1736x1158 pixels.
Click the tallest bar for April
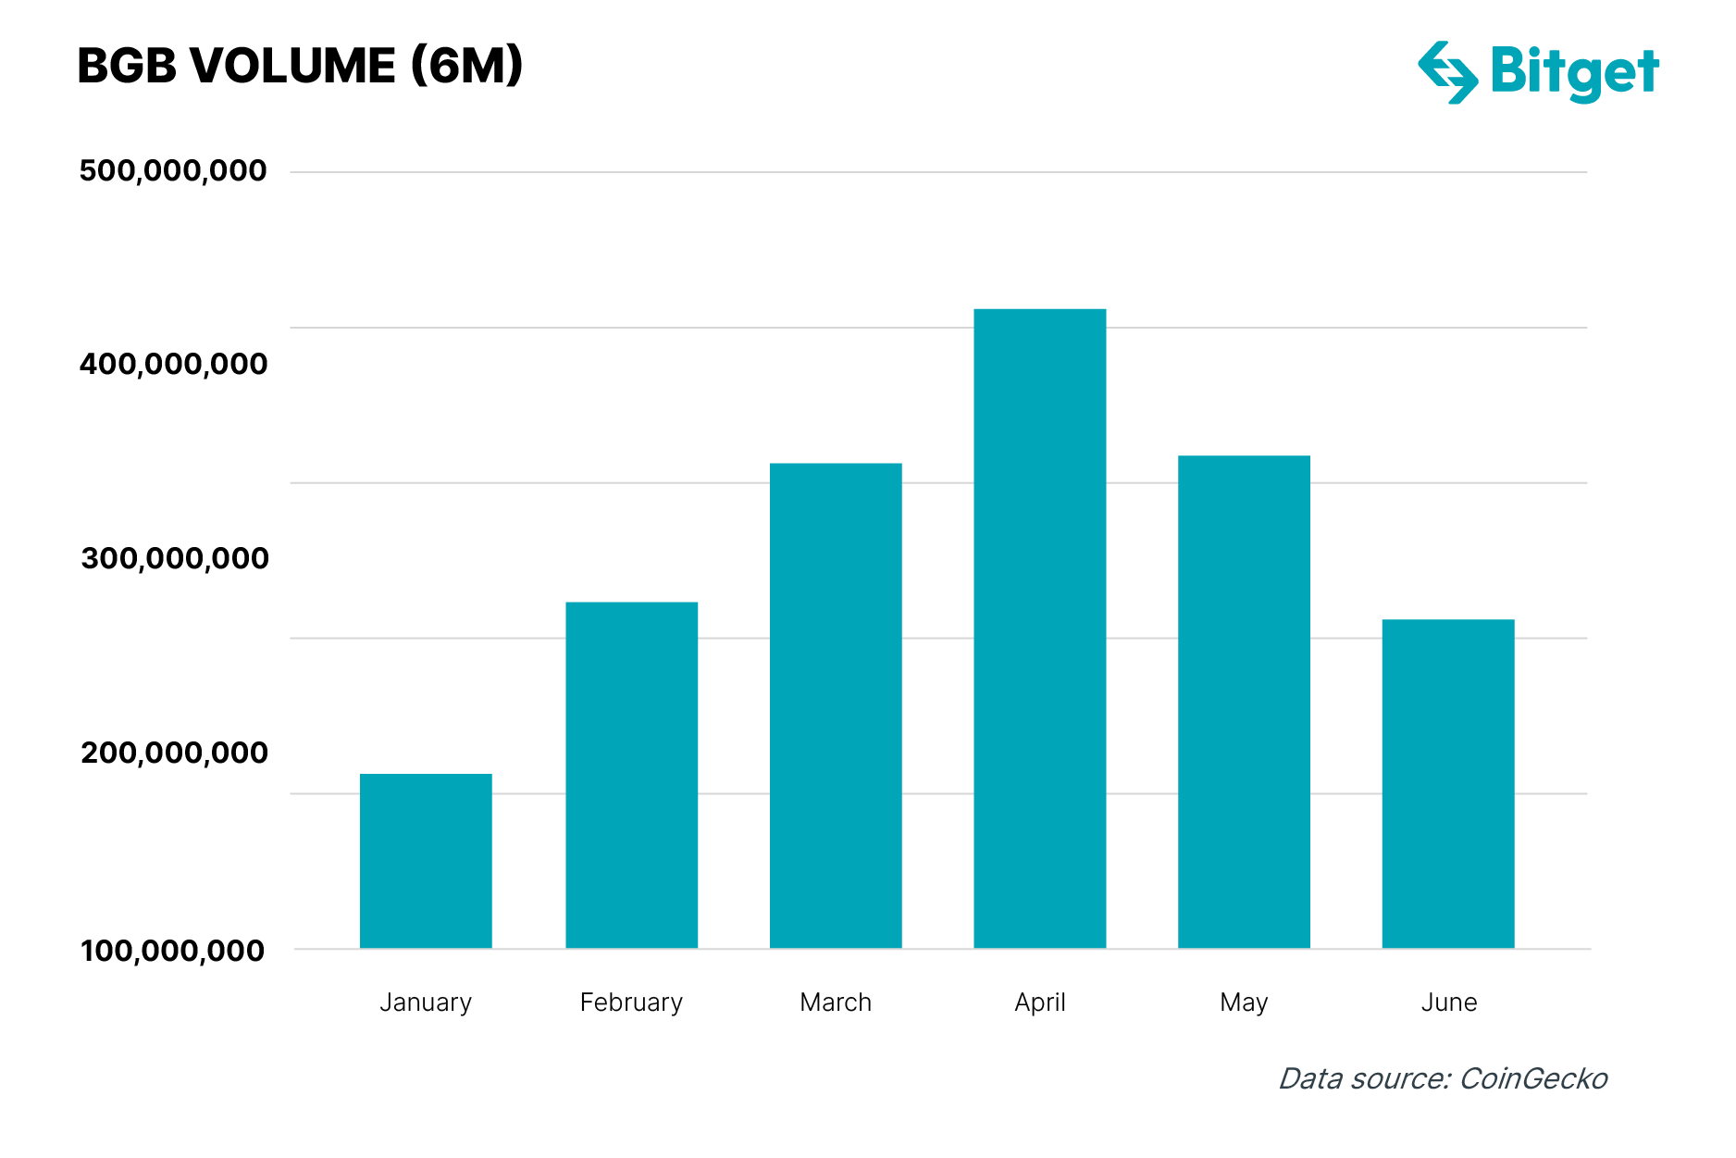pos(1039,629)
